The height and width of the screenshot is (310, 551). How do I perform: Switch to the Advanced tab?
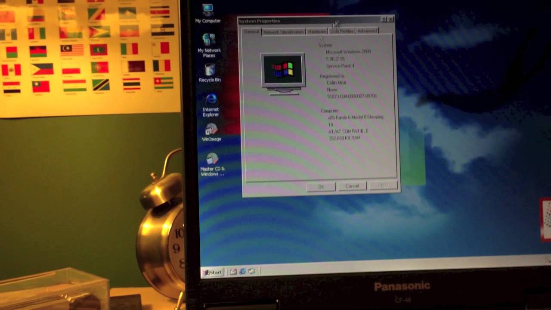(x=367, y=31)
